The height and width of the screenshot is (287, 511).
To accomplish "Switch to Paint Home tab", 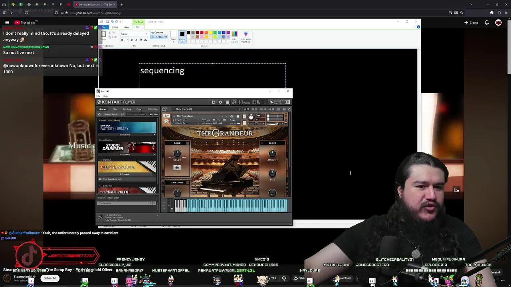I will point(115,27).
